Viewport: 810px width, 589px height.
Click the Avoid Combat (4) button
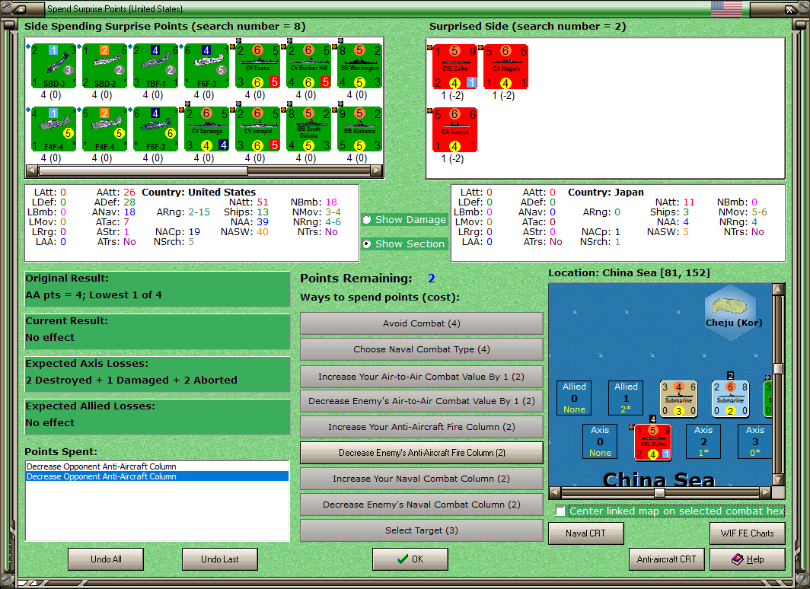[x=422, y=323]
